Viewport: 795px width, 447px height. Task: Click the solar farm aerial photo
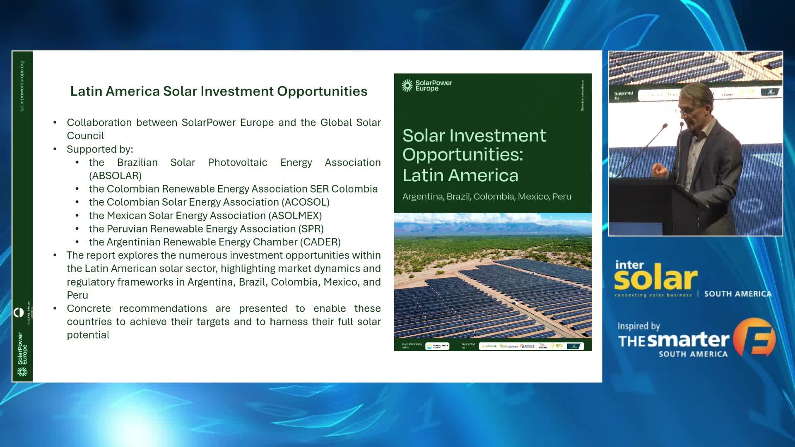click(x=493, y=276)
